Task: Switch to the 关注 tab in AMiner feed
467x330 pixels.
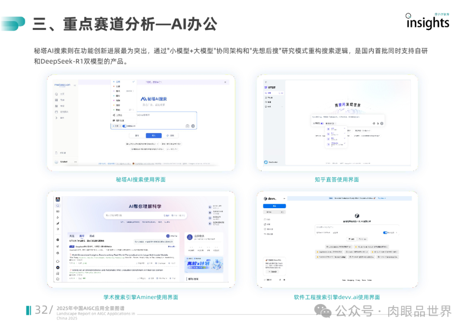Action: tap(72, 236)
